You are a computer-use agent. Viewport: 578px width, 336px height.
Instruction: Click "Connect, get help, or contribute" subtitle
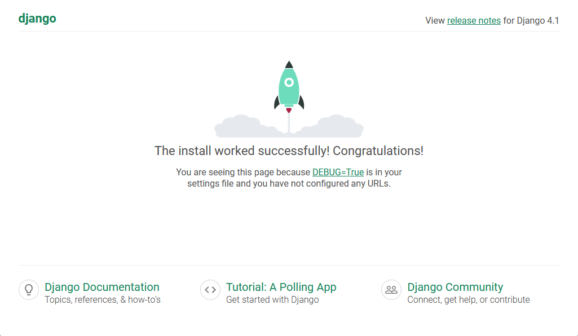(x=469, y=300)
